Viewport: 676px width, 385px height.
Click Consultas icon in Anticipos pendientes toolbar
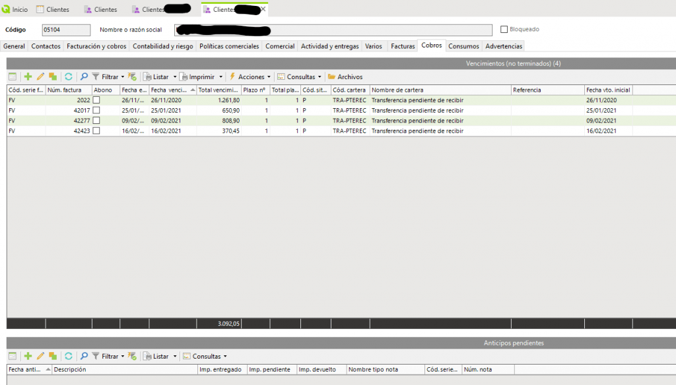pyautogui.click(x=187, y=356)
